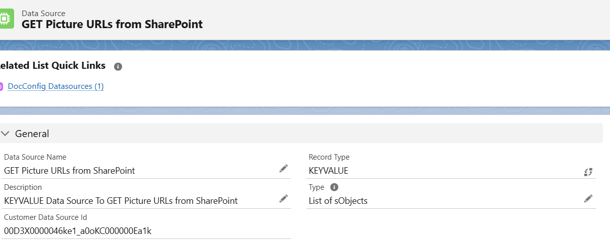The height and width of the screenshot is (247, 610).
Task: Click the Data Source Name value text
Action: pos(69,171)
